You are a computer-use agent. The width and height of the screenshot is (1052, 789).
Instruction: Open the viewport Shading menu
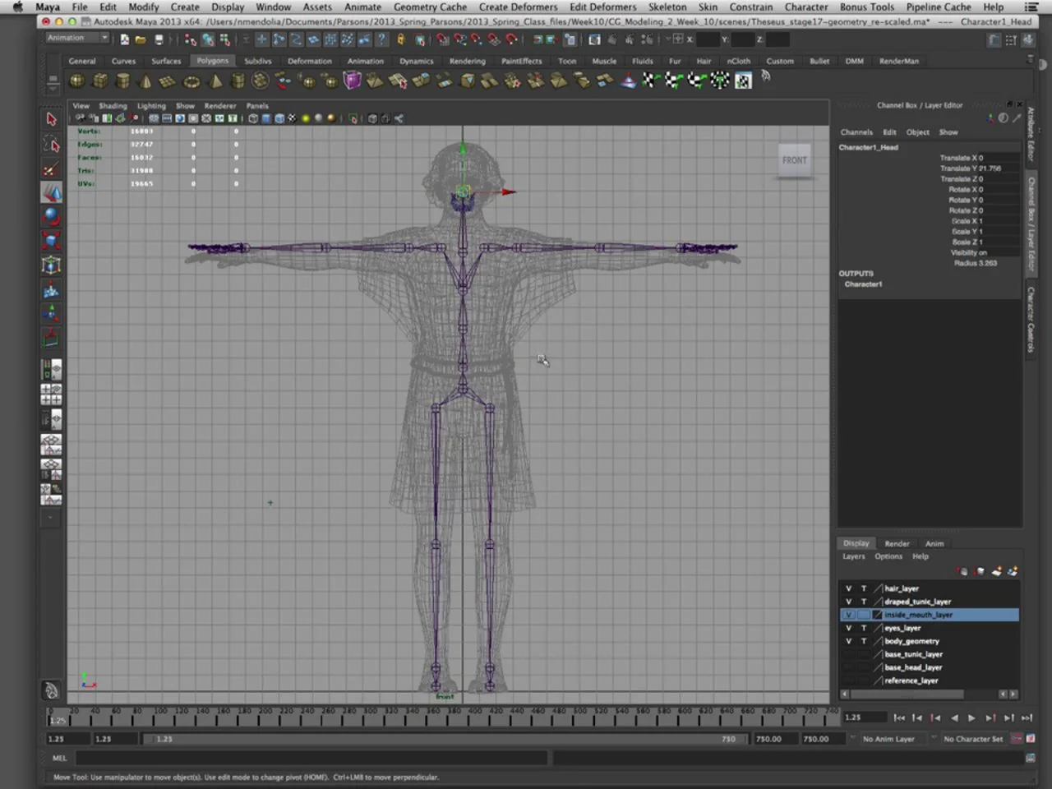tap(113, 105)
